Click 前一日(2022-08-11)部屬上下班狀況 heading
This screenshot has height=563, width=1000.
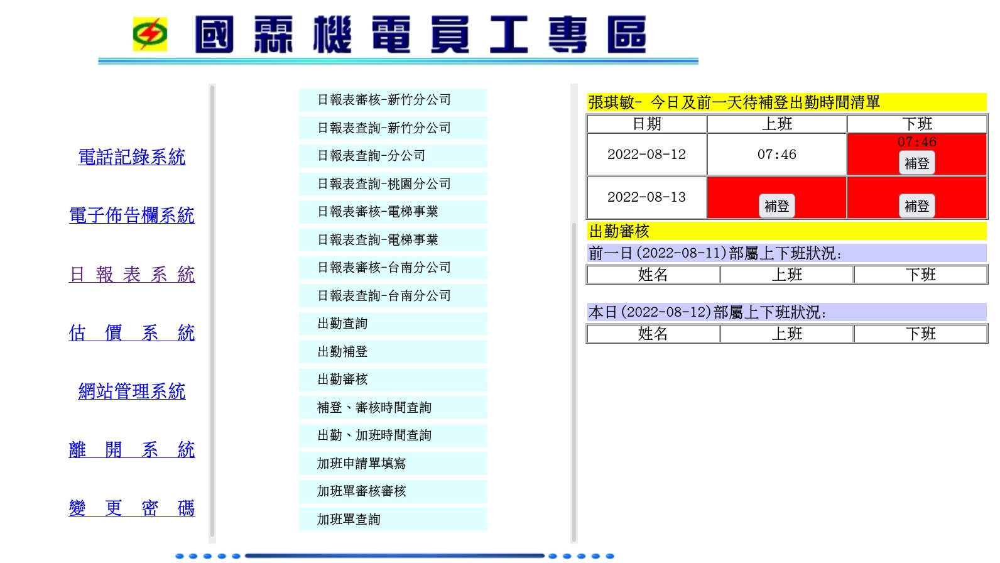click(786, 253)
